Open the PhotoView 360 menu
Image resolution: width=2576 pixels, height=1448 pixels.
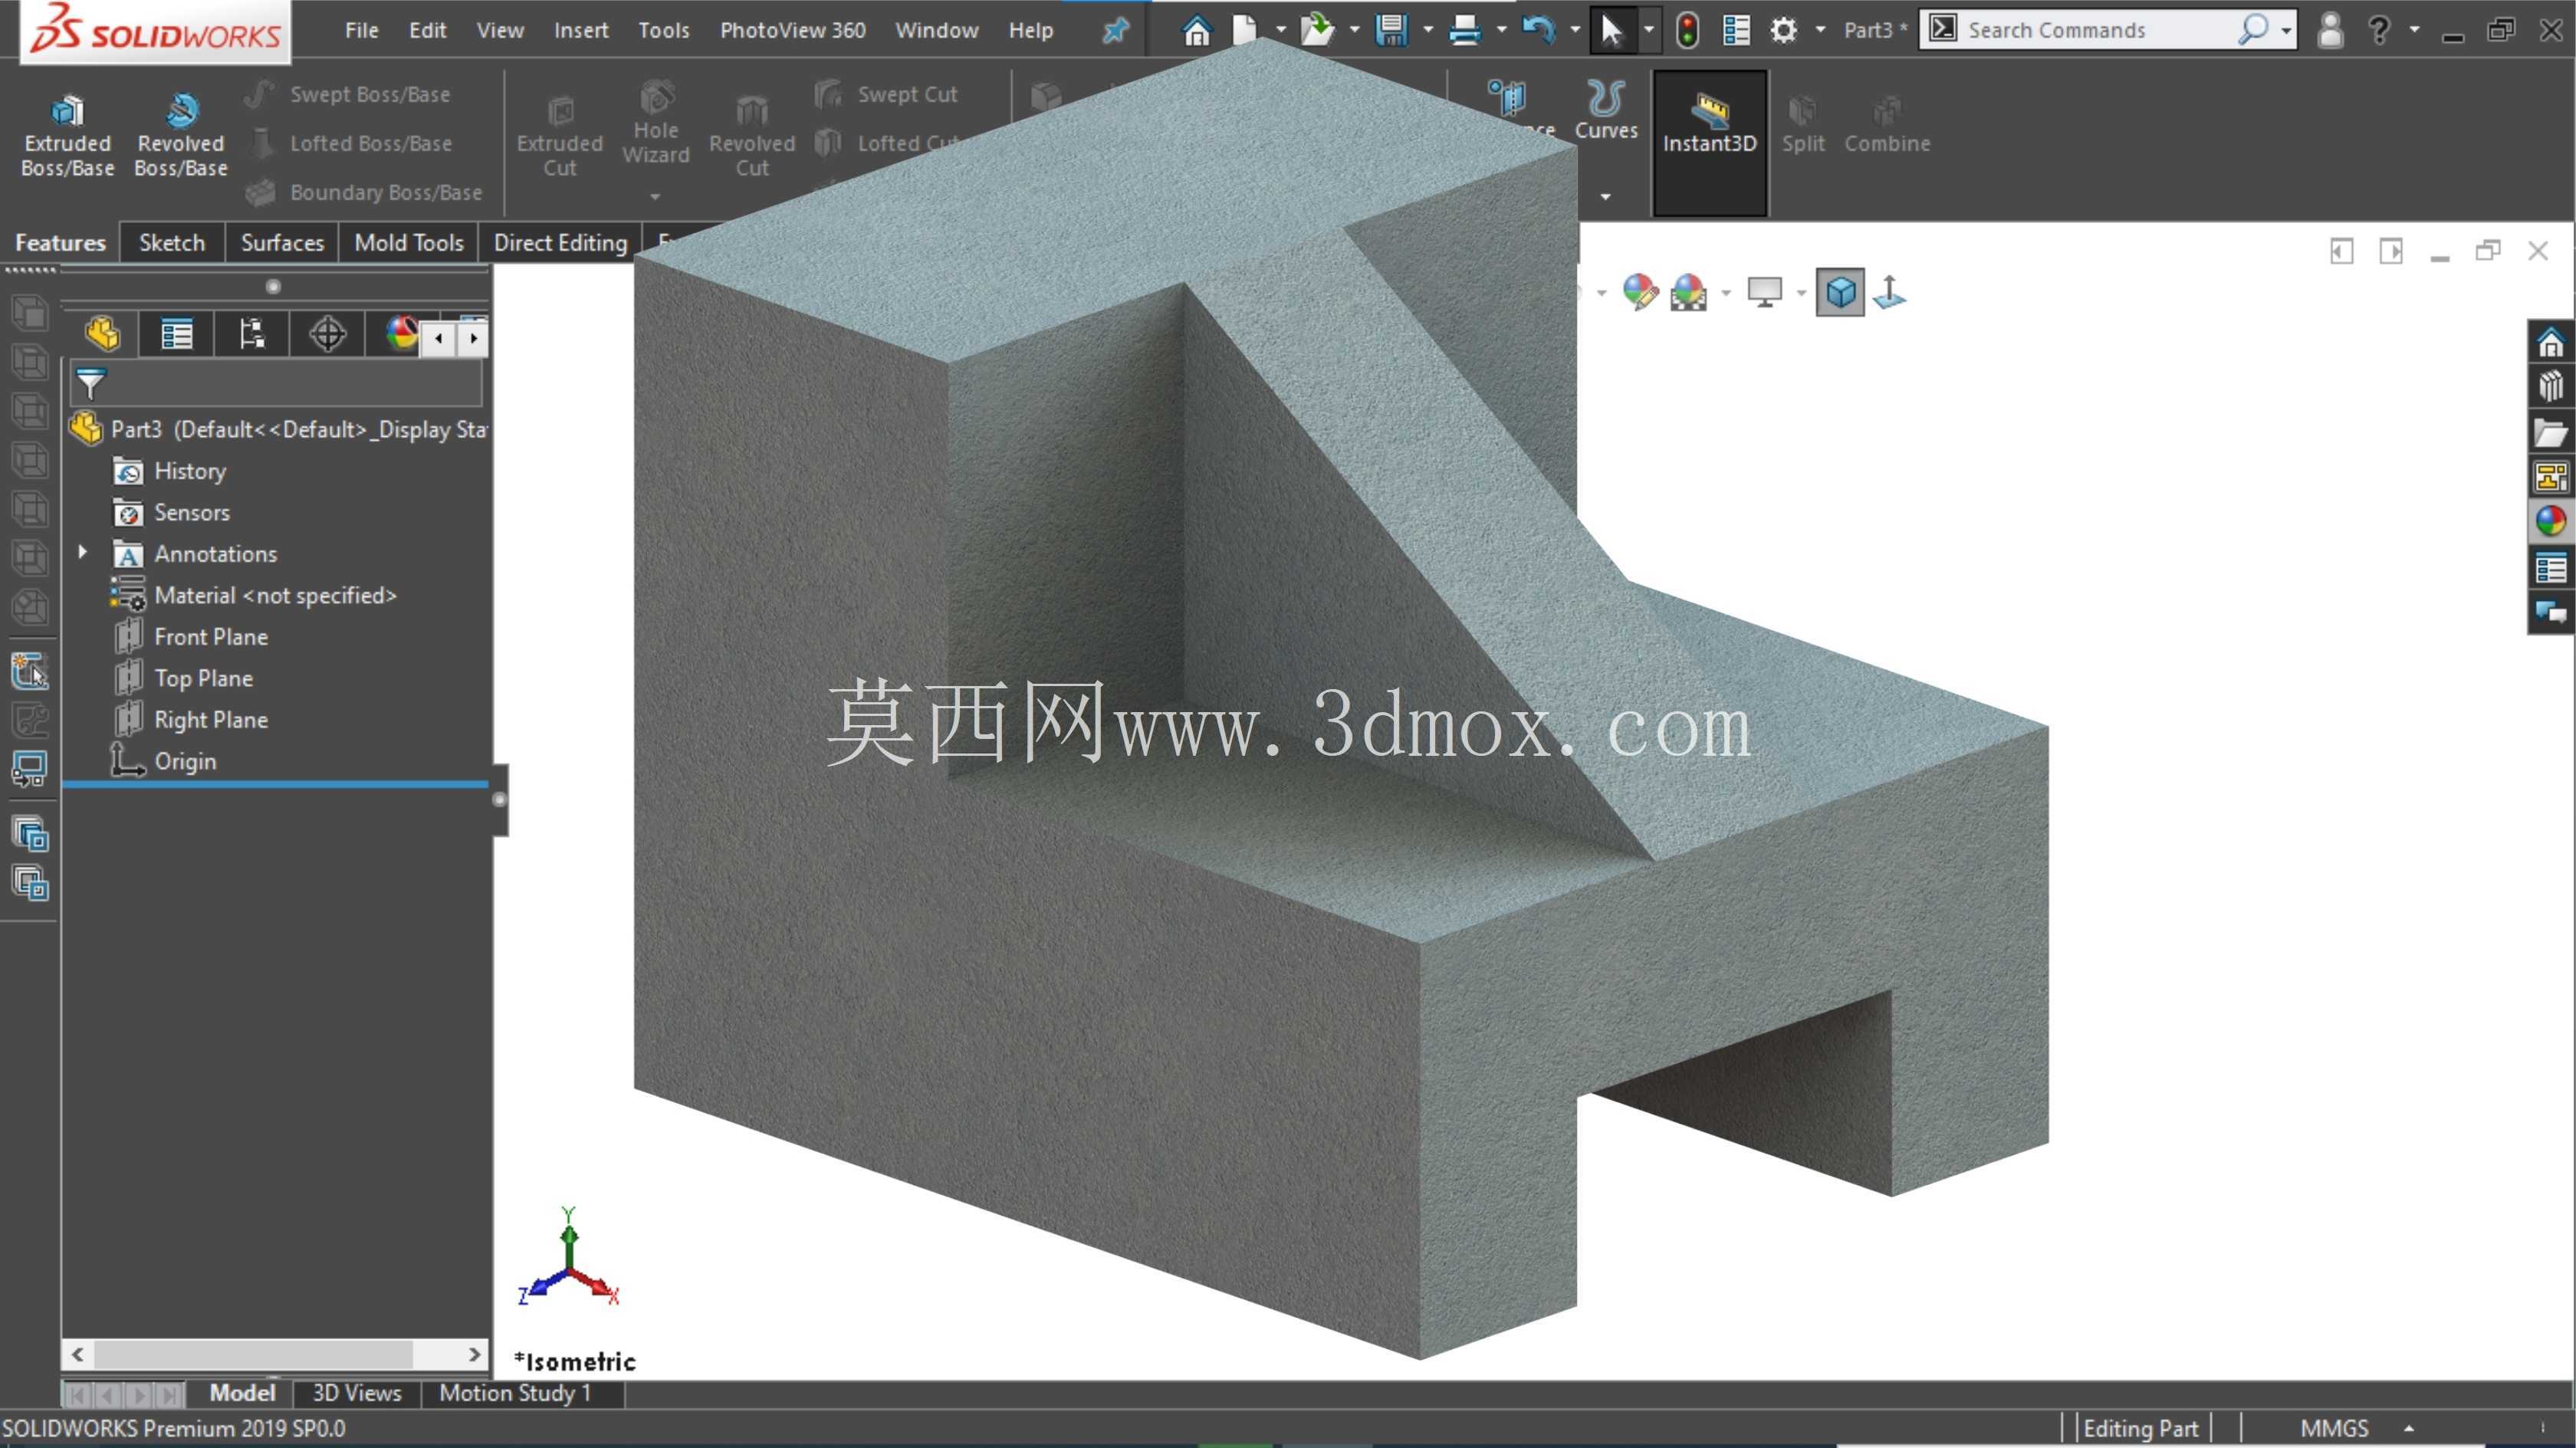point(793,30)
